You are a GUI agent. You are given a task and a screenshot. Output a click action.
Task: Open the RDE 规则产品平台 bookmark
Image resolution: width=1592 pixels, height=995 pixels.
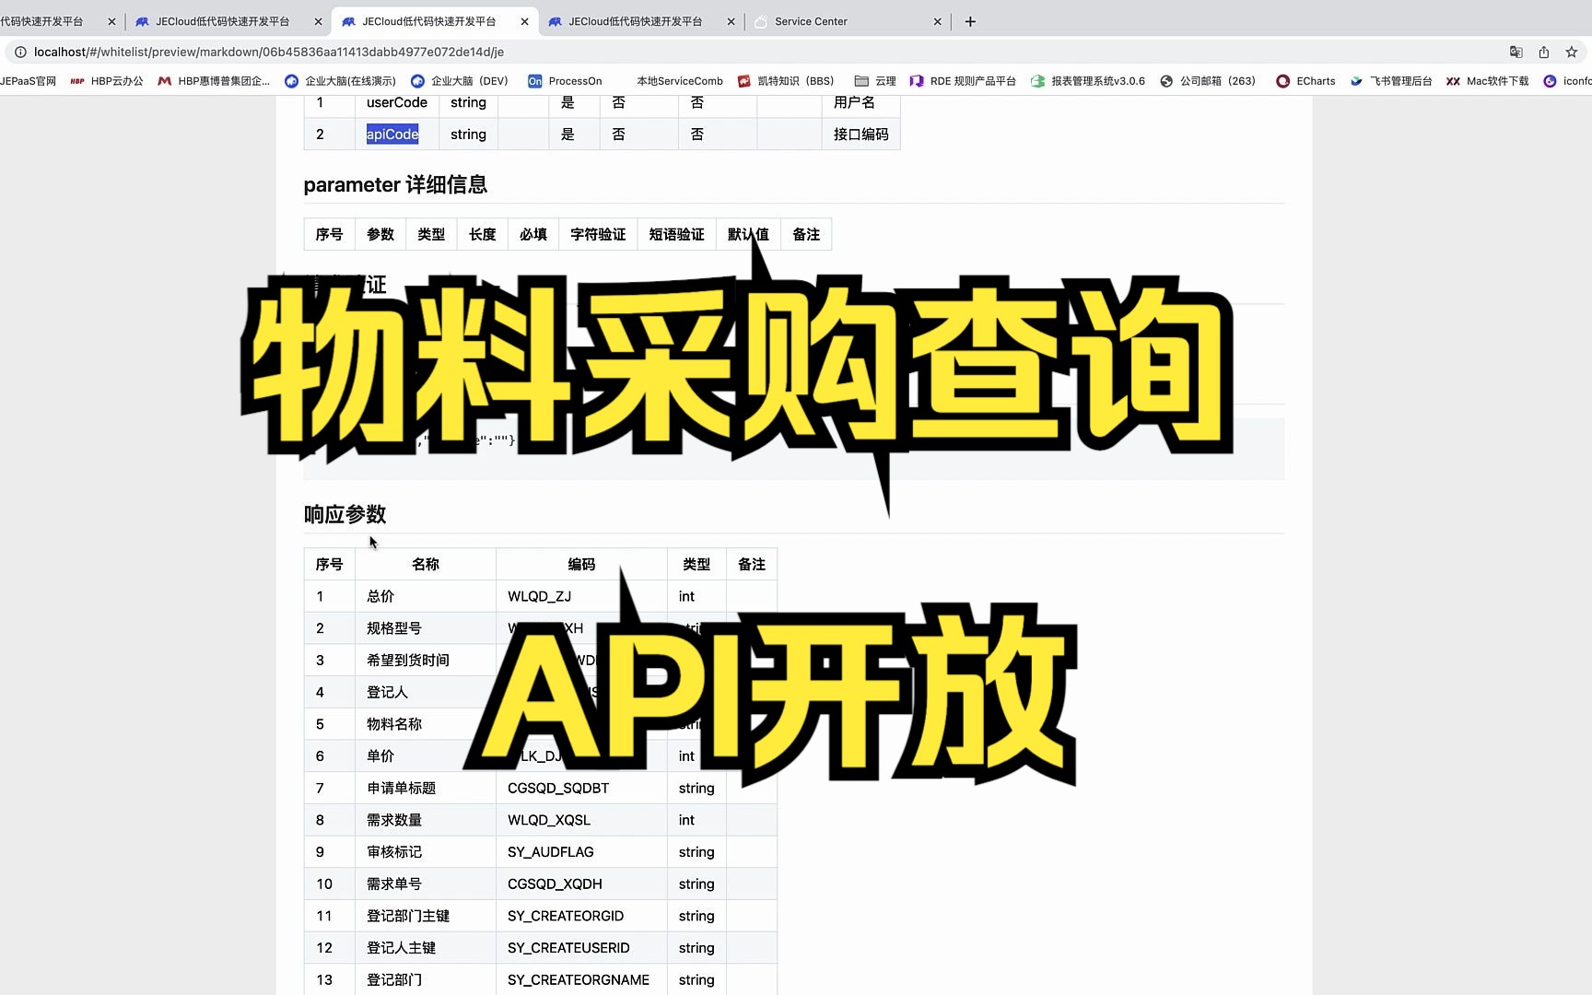click(963, 81)
